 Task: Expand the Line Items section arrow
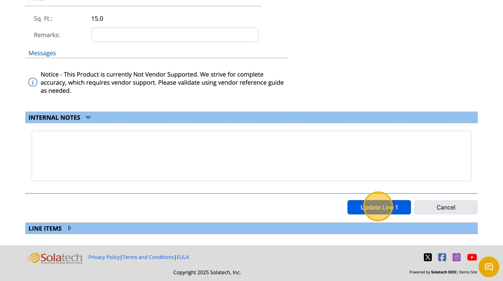tap(70, 228)
